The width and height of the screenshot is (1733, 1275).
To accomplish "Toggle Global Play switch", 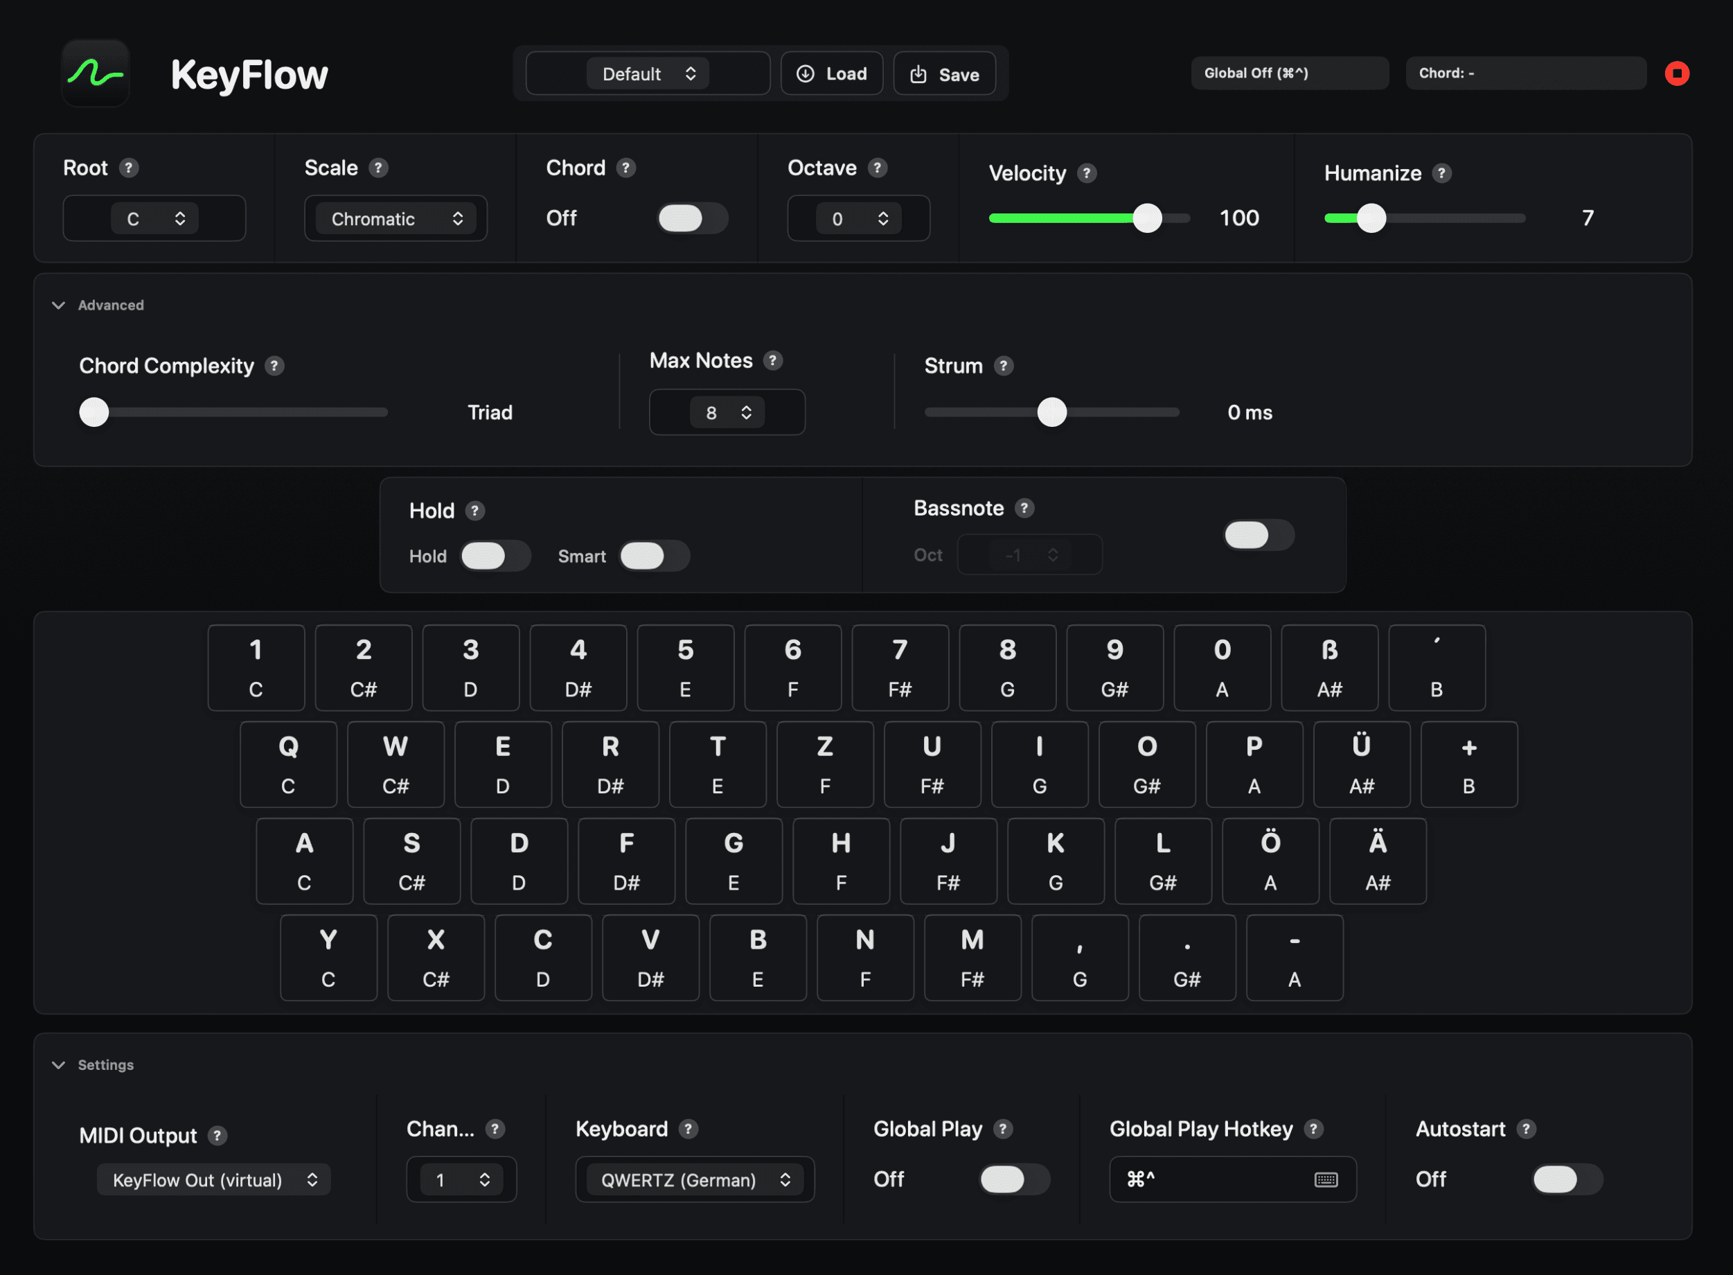I will pos(1014,1179).
